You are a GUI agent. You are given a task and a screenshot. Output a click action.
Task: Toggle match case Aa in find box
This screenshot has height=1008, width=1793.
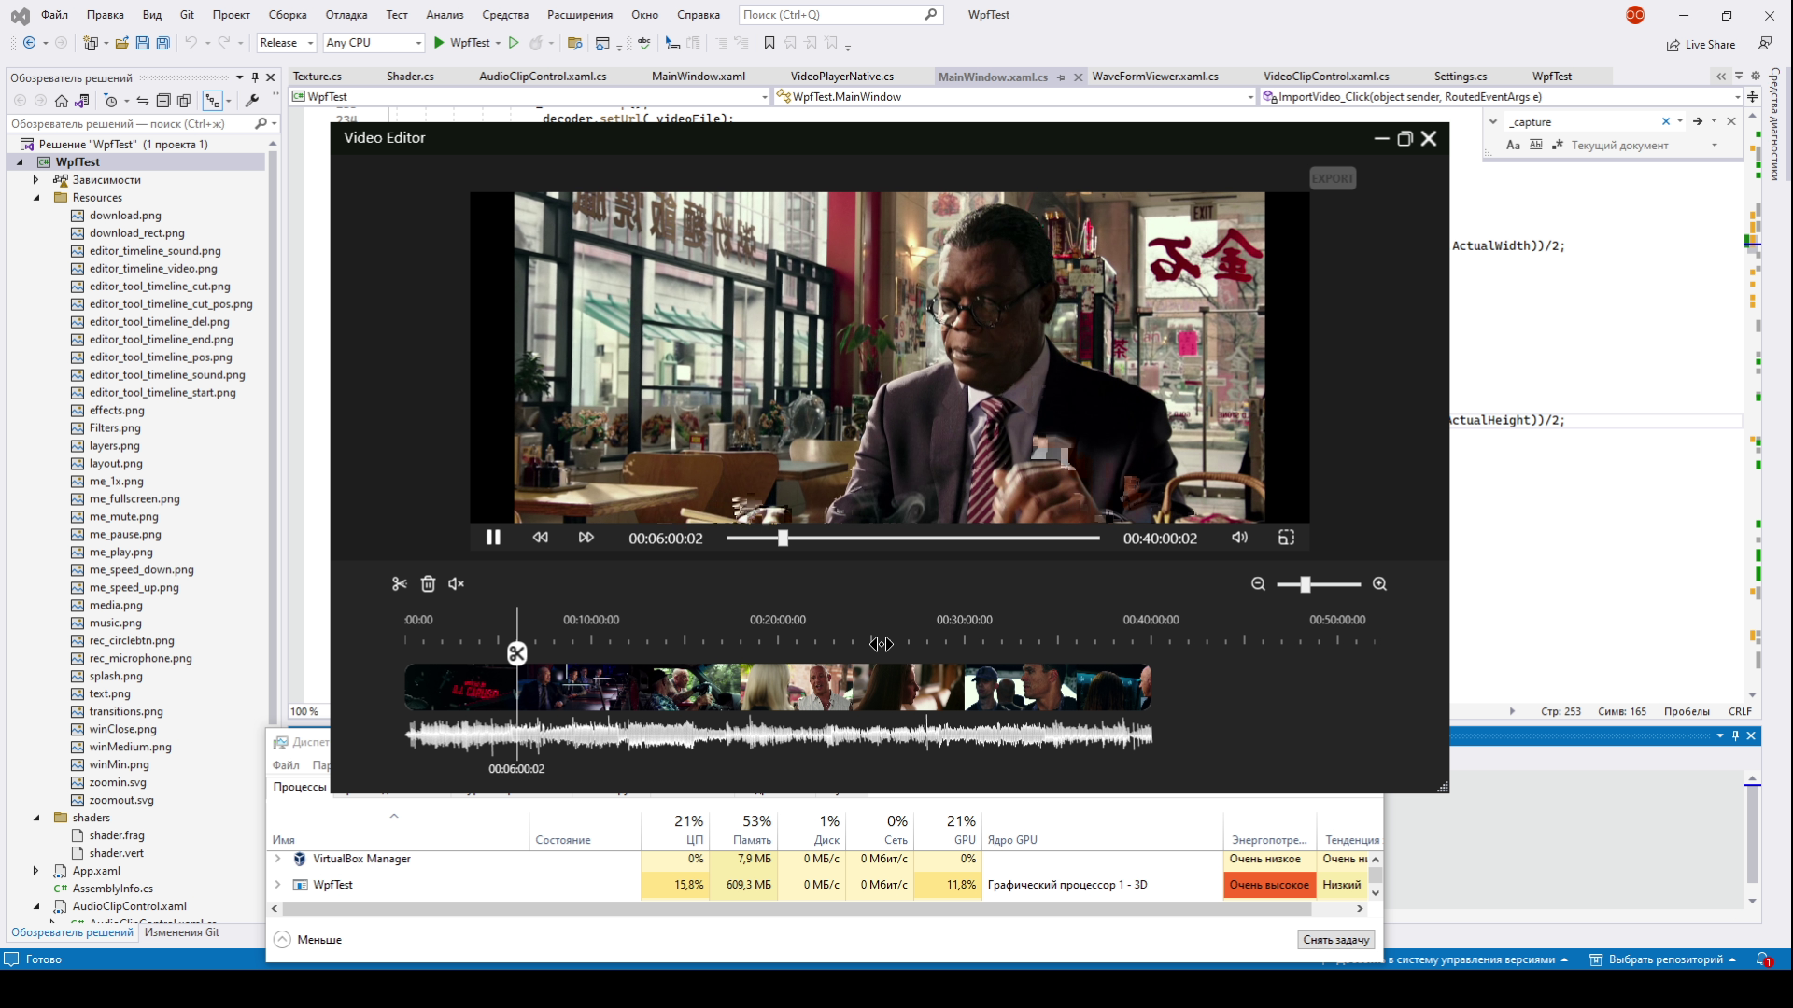(x=1513, y=146)
